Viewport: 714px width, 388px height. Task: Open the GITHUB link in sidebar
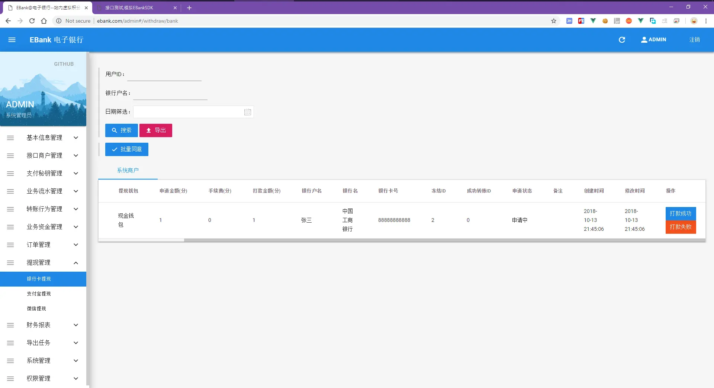64,64
